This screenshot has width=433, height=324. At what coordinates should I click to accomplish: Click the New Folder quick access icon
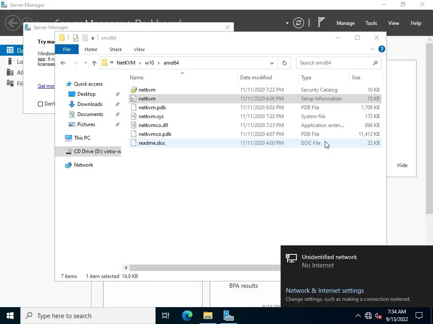(85, 38)
